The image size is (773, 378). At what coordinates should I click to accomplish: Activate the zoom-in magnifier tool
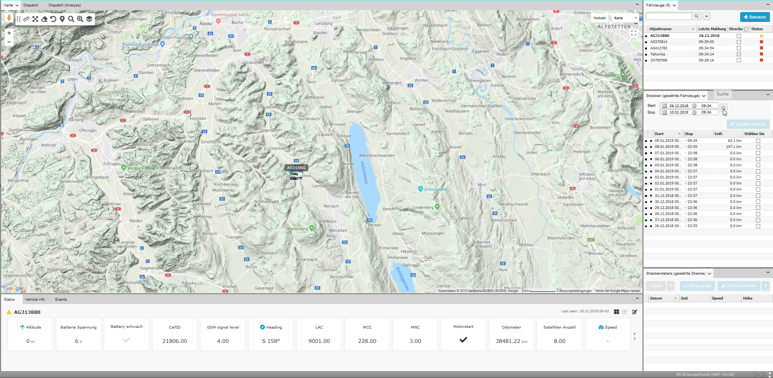tap(80, 19)
